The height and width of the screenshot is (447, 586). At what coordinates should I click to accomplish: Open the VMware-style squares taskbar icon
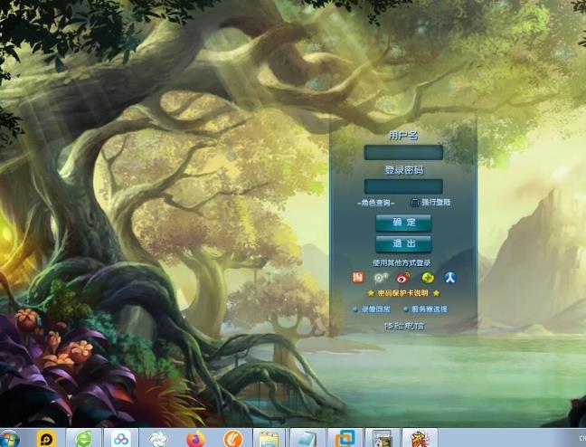click(345, 439)
